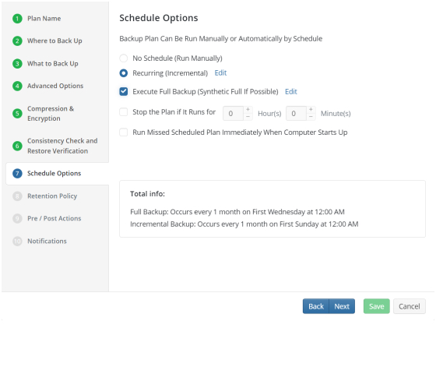Go to Notifications step in sidebar
Screen dimensions: 436x374
click(x=47, y=241)
